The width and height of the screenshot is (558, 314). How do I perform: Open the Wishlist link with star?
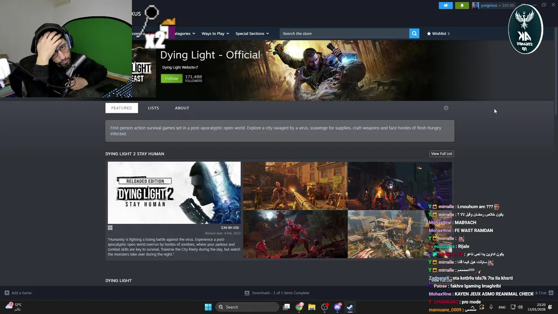click(438, 34)
